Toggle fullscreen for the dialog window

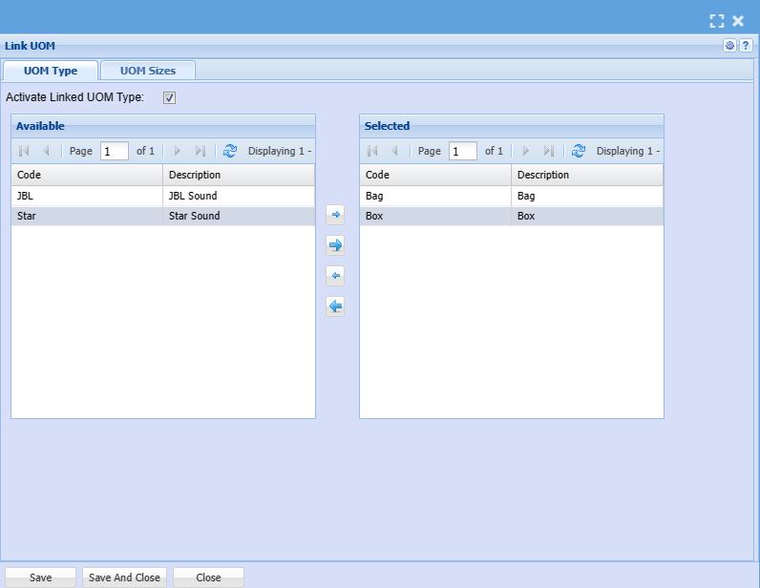[717, 20]
